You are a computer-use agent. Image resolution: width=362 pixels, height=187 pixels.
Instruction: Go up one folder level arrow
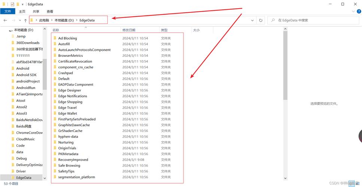tap(25, 20)
